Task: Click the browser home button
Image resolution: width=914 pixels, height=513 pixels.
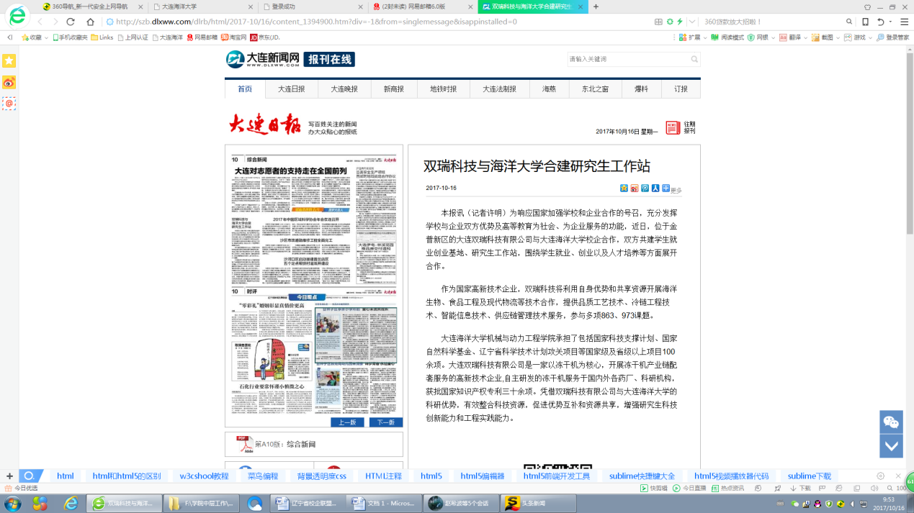Action: (90, 22)
